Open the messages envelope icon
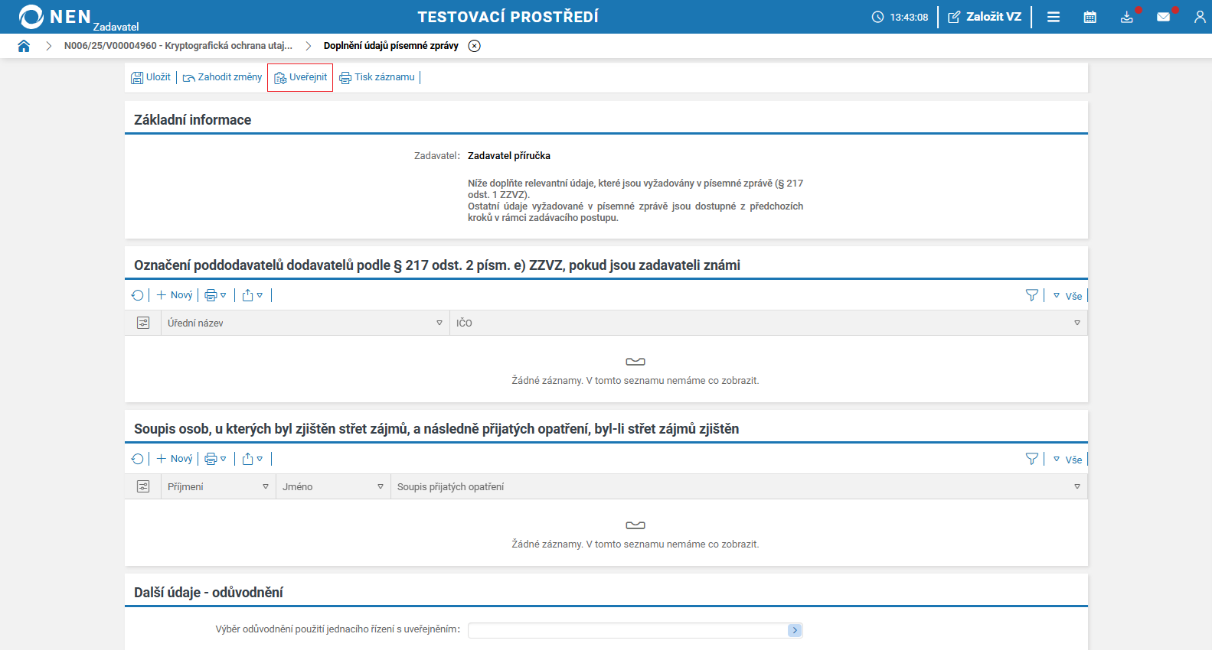The height and width of the screenshot is (650, 1212). click(x=1164, y=17)
